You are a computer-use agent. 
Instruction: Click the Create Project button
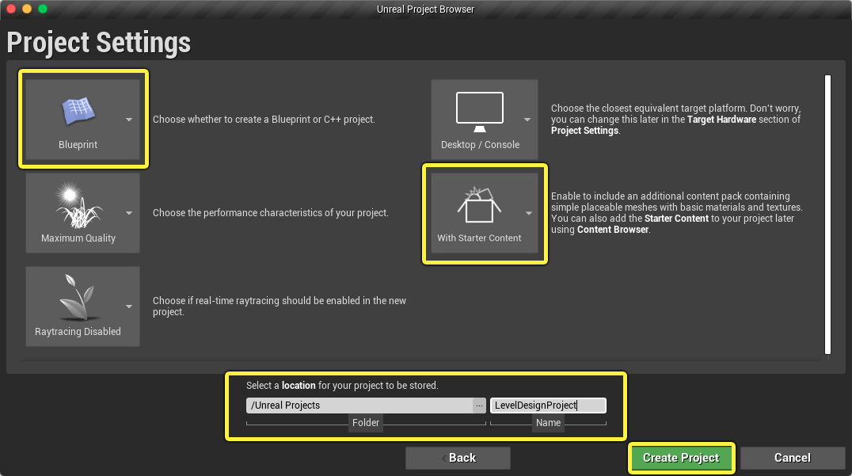coord(682,458)
